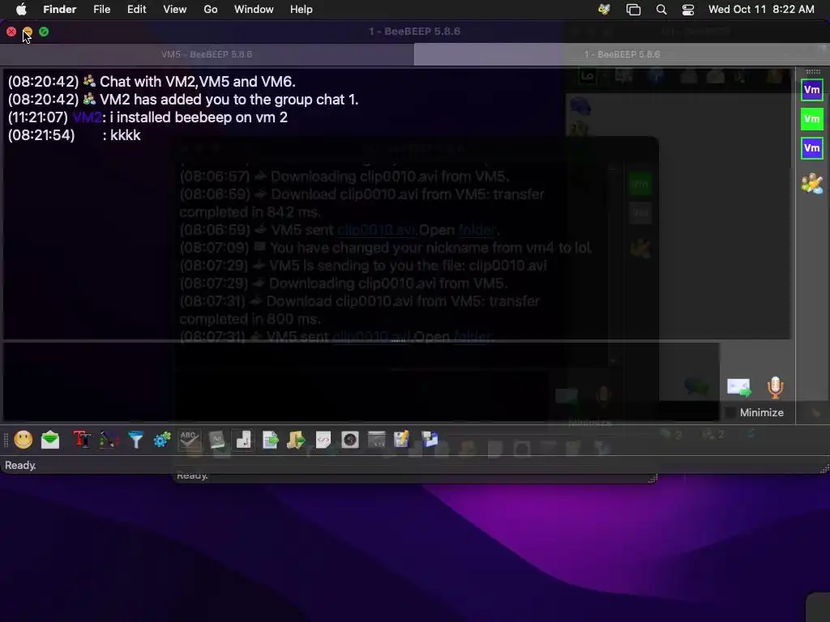Click the gray window toolbar icon
The height and width of the screenshot is (622, 830).
click(x=376, y=440)
